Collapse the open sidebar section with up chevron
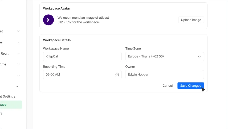Screen dimensions: 228x129 (17, 86)
